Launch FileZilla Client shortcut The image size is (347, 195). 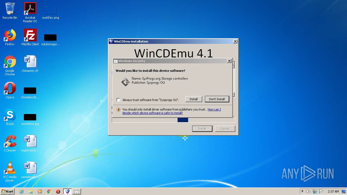tap(30, 37)
